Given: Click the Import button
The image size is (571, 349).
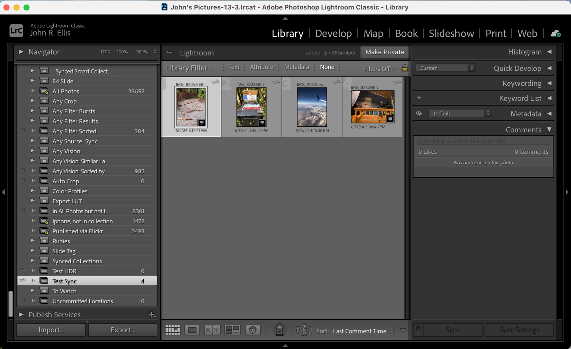Looking at the screenshot, I should click(51, 330).
